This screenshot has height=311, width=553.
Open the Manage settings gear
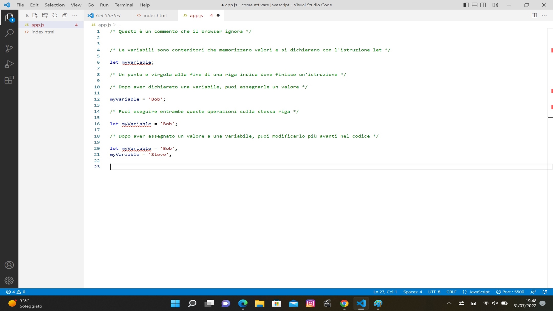click(10, 280)
